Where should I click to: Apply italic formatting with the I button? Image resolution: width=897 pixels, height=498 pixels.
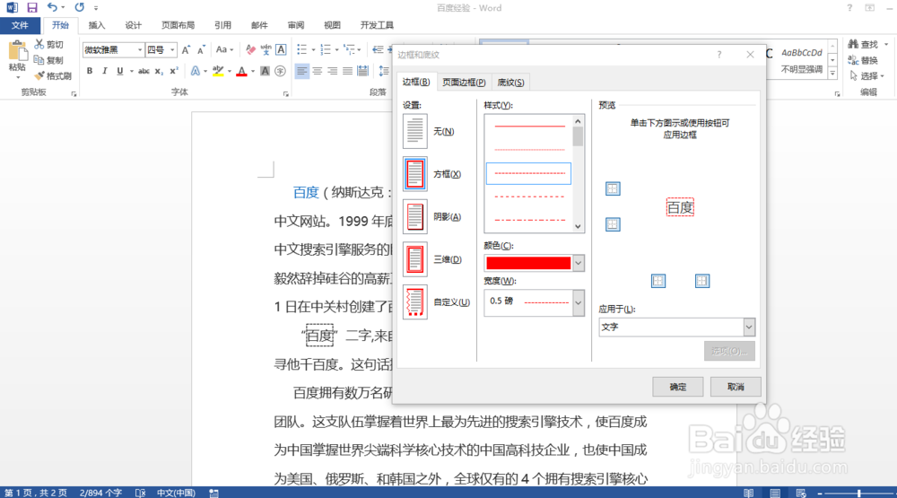[x=104, y=71]
